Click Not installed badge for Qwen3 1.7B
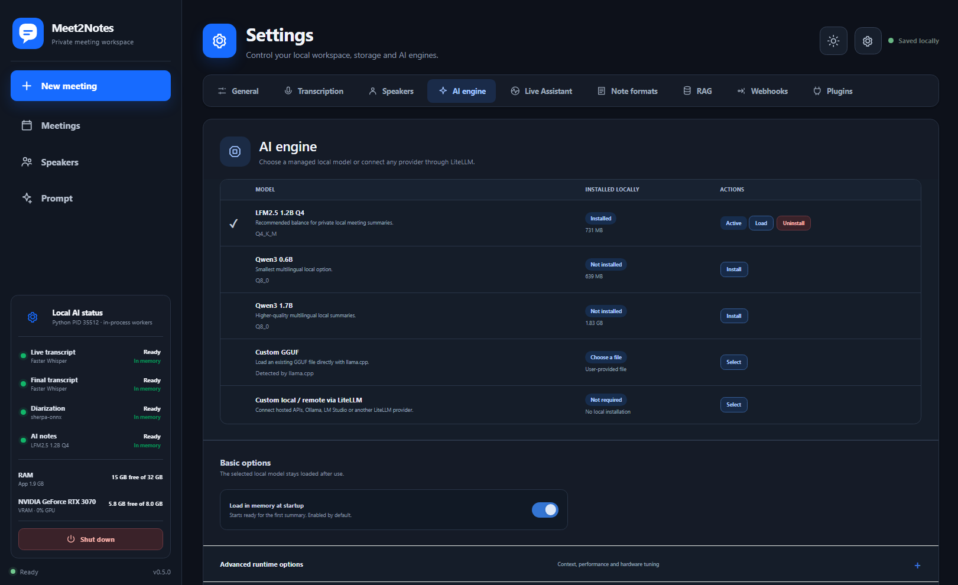Image resolution: width=958 pixels, height=585 pixels. [x=606, y=311]
